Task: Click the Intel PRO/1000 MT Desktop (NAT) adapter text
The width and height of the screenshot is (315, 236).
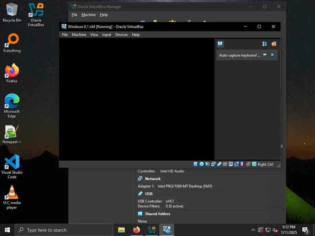Action: pos(185,186)
